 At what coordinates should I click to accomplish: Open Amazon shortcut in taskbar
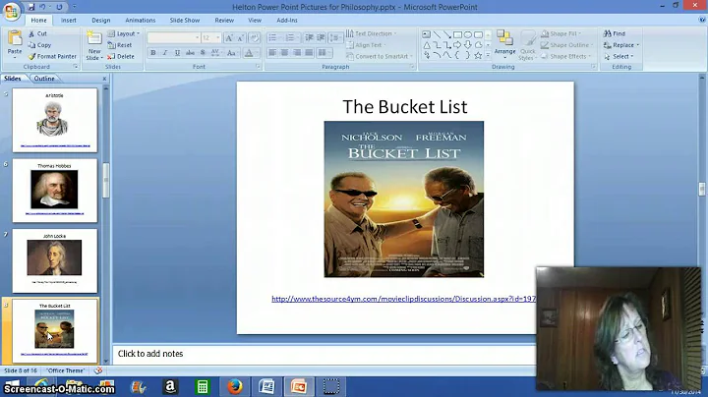tap(170, 386)
